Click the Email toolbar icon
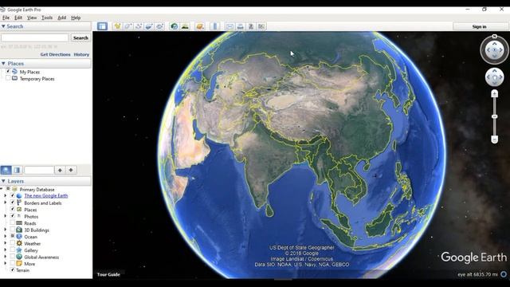This screenshot has height=287, width=510. tap(229, 26)
